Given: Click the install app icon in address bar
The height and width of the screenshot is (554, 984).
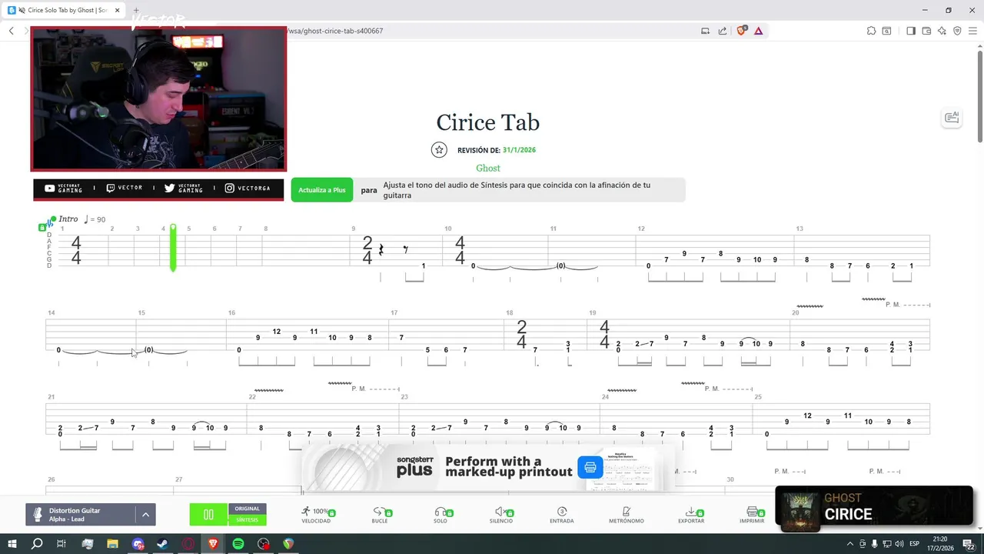Looking at the screenshot, I should coord(705,31).
